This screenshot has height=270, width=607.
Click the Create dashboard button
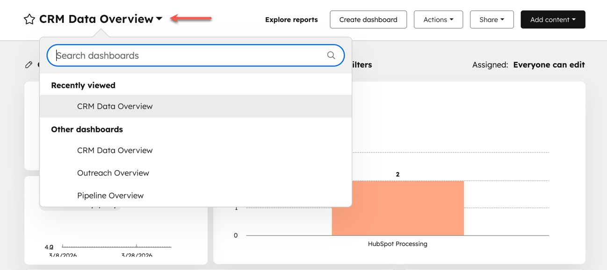click(x=368, y=20)
